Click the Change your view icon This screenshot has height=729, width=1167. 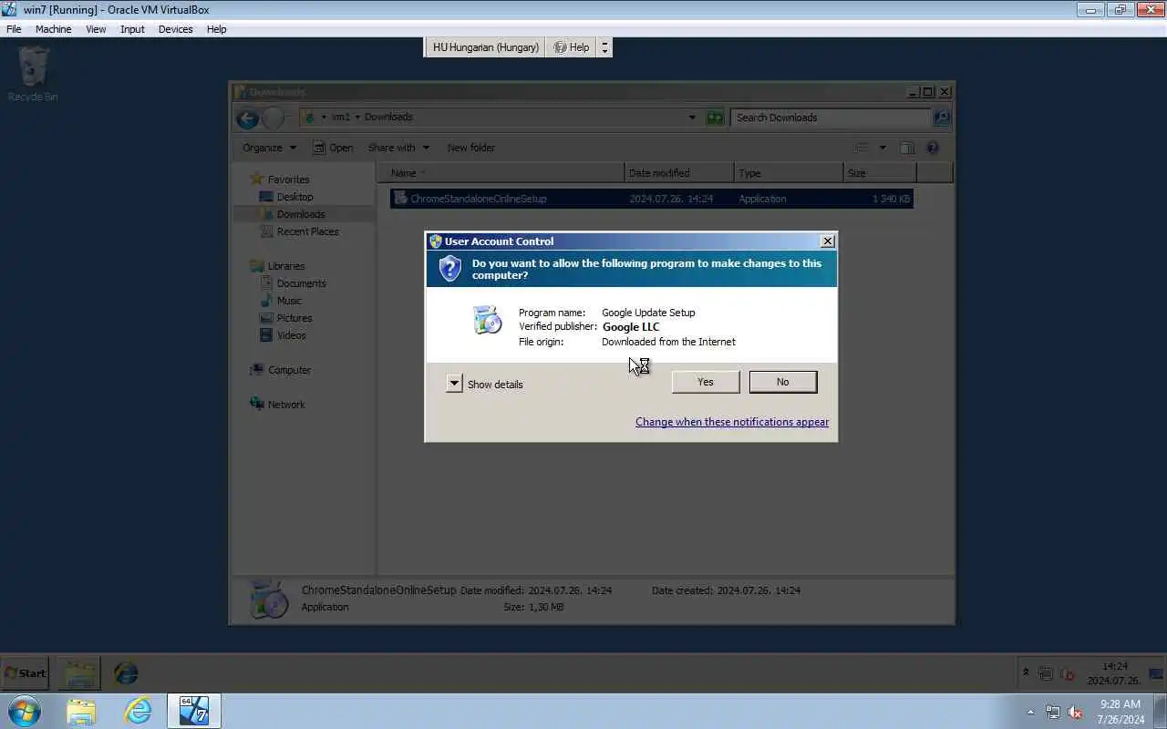[x=862, y=148]
